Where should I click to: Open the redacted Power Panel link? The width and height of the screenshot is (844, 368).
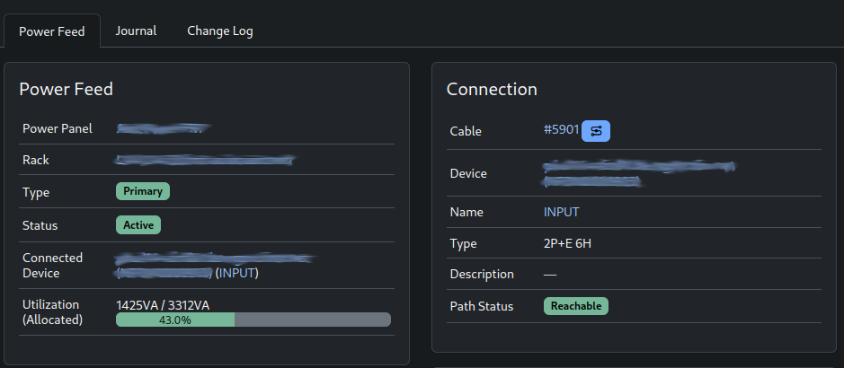164,128
